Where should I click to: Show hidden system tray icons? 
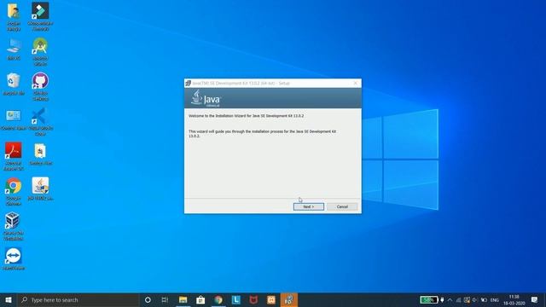[x=450, y=299]
